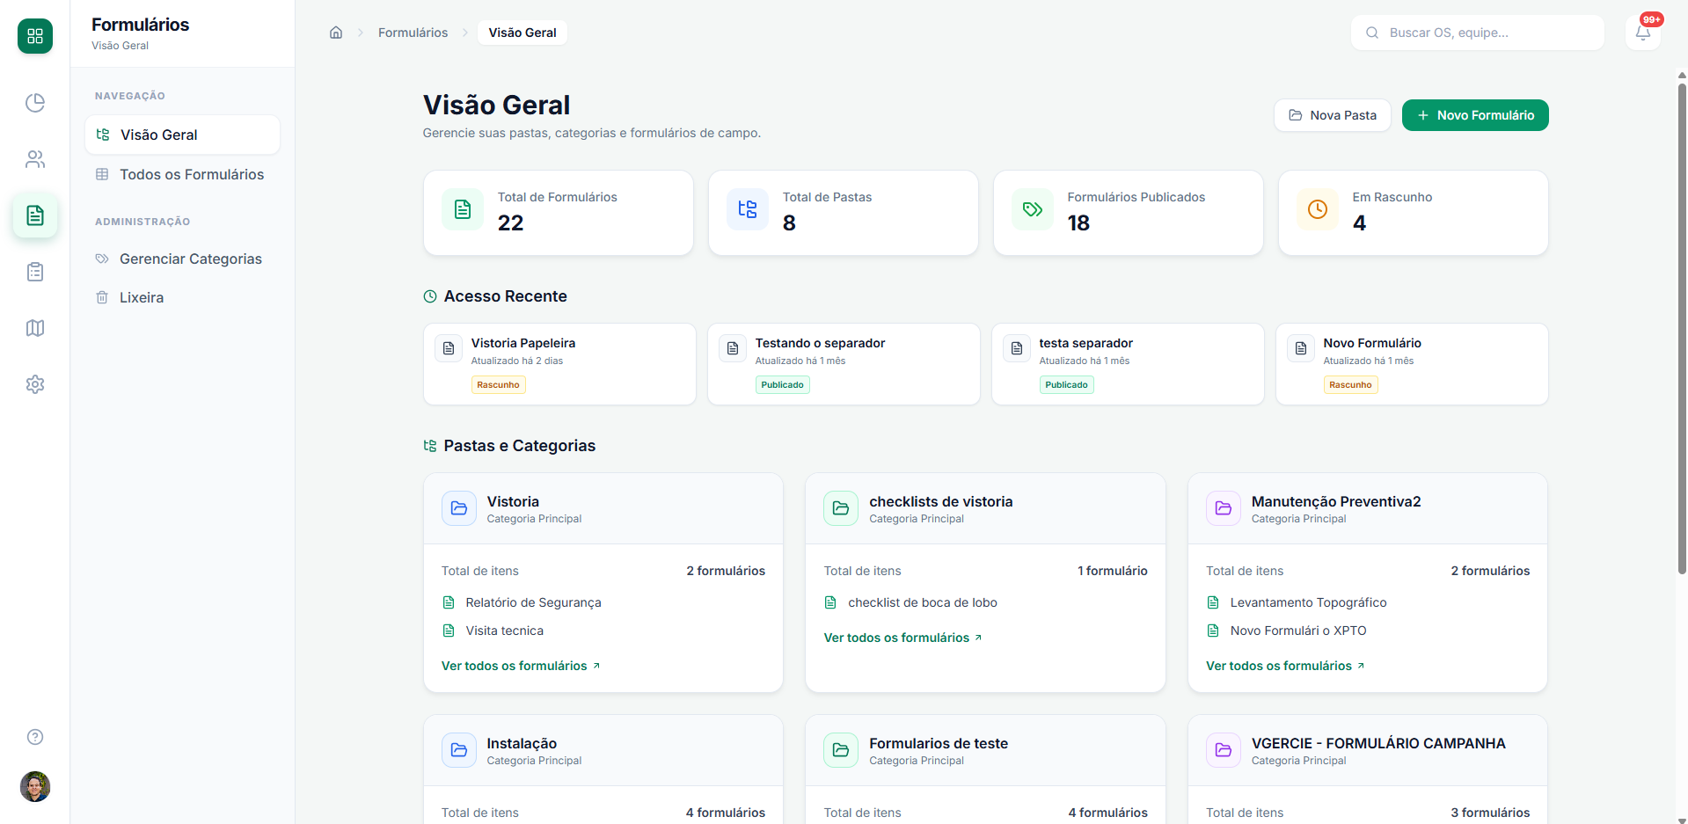
Task: Click the home breadcrumb icon
Action: point(336,33)
